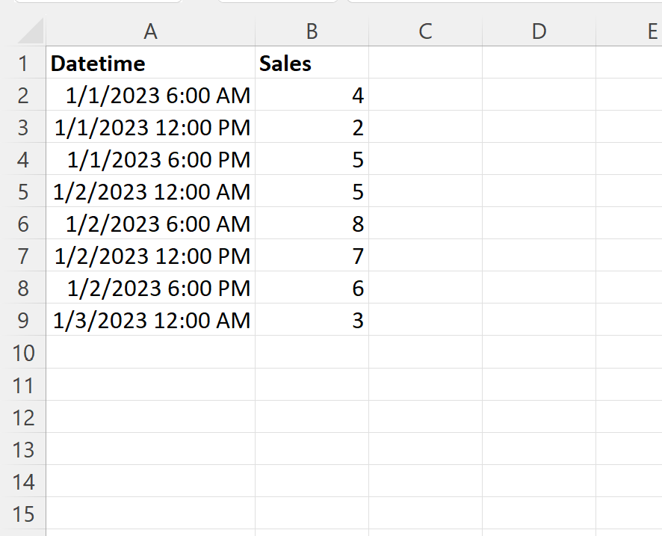Select row 10 header
Image resolution: width=662 pixels, height=536 pixels.
(22, 353)
